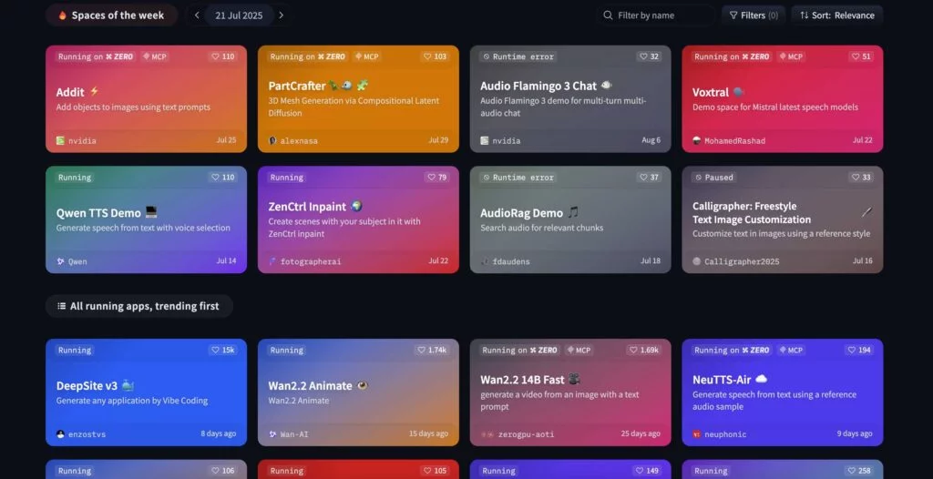The width and height of the screenshot is (933, 479).
Task: Go to the previous week using left chevron
Action: click(x=197, y=15)
